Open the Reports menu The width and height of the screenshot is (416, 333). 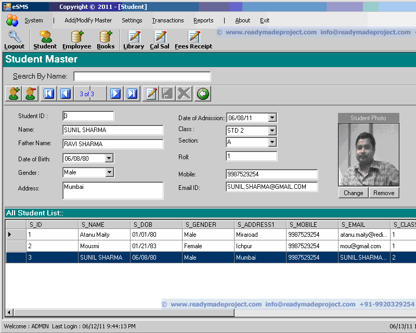pos(203,20)
